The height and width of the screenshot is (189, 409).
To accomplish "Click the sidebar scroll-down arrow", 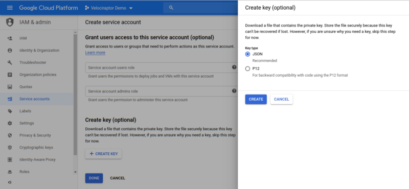I will click(75, 172).
